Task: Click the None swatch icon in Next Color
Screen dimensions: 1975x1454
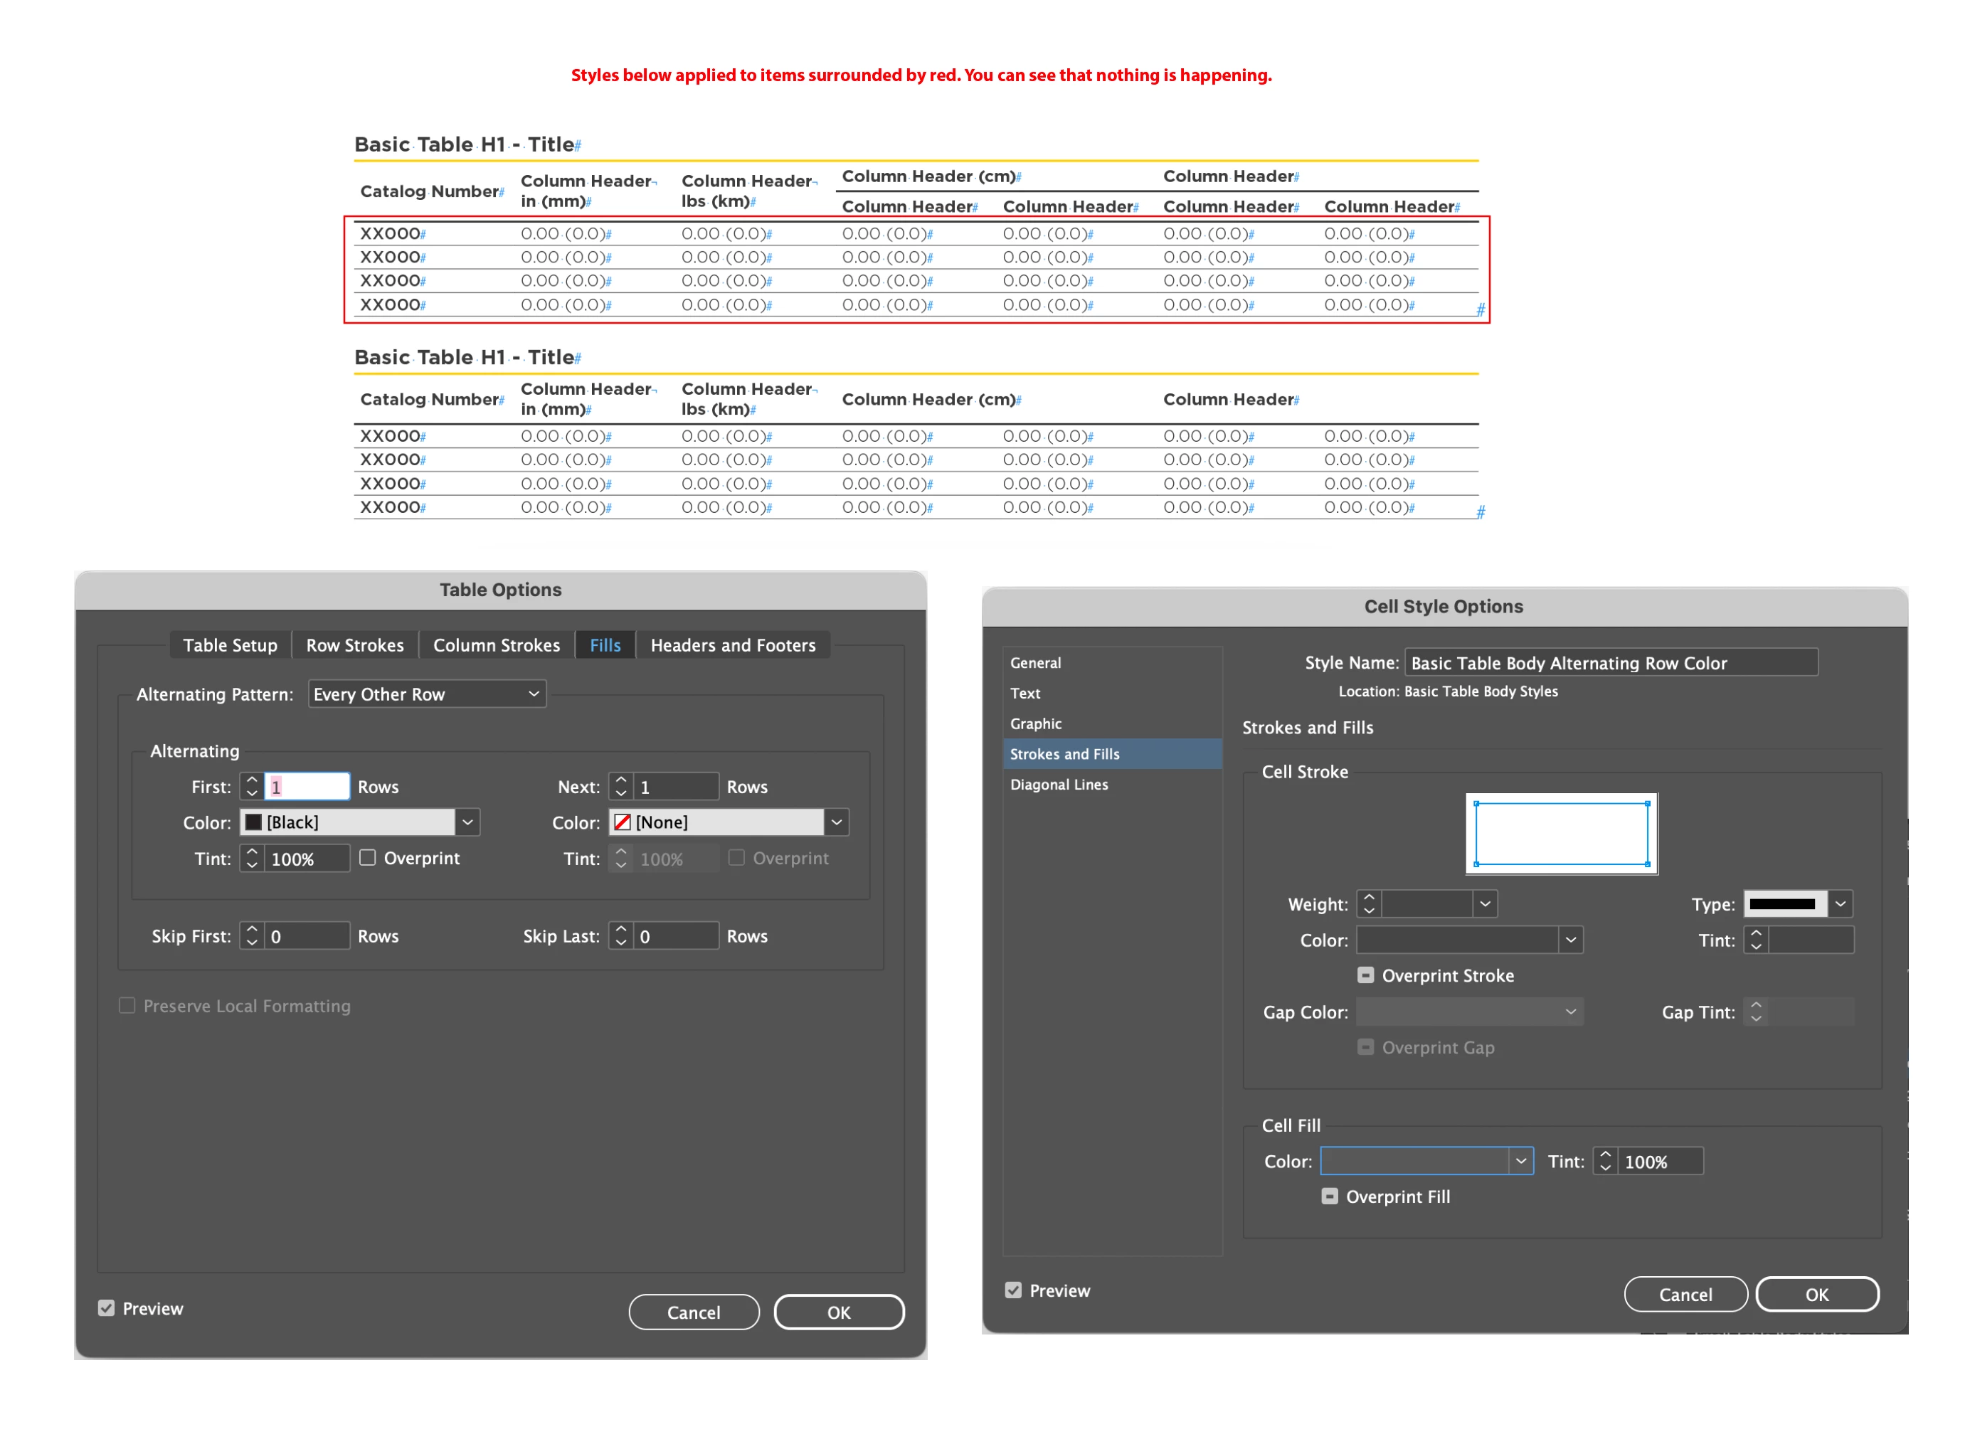Action: click(x=623, y=822)
